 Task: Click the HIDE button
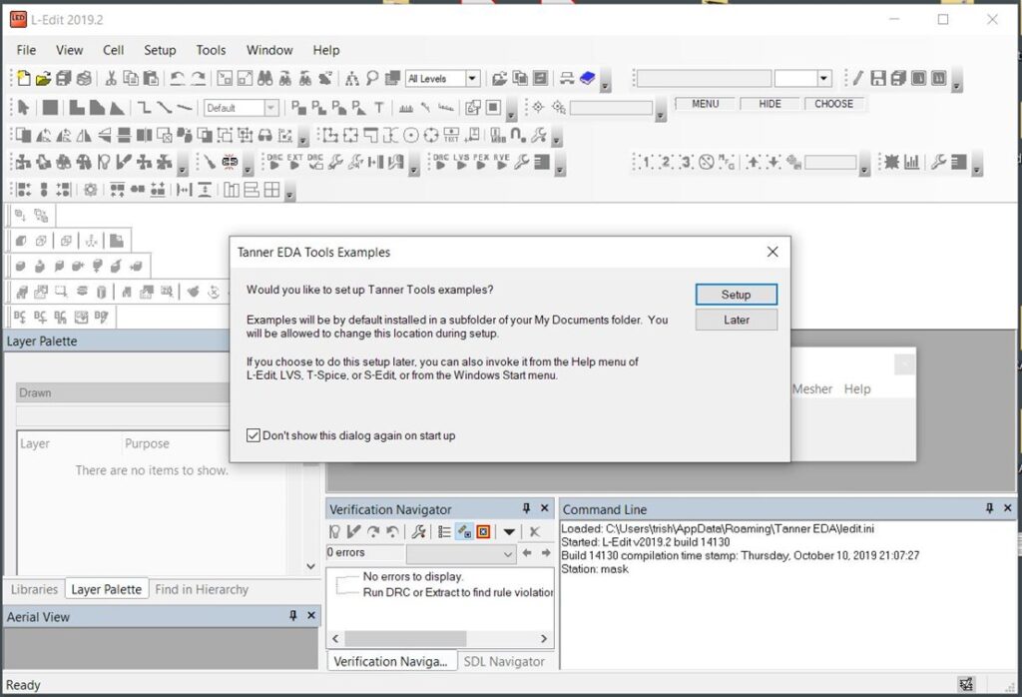point(769,104)
